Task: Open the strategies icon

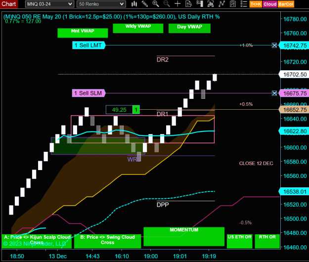Action: [x=233, y=4]
